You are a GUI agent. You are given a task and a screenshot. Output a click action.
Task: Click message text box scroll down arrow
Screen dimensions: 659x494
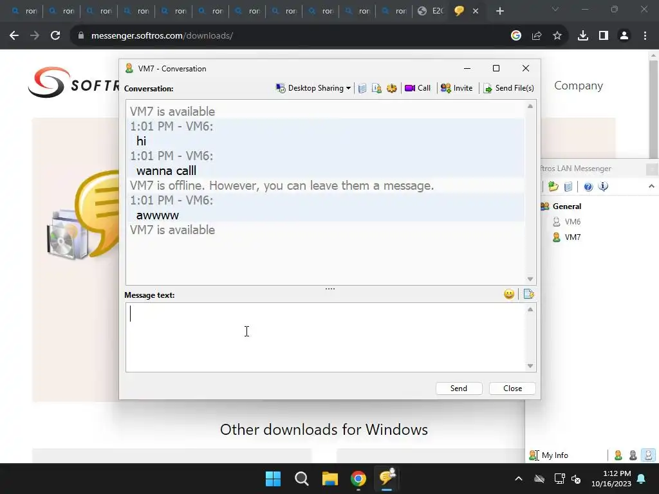pyautogui.click(x=530, y=366)
